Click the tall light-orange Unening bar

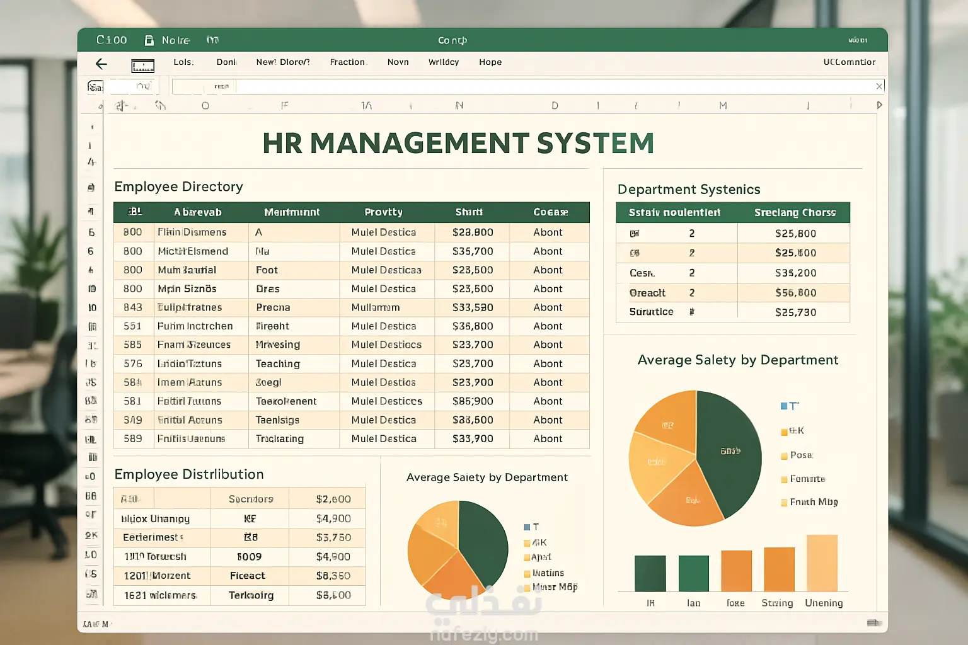coord(822,563)
